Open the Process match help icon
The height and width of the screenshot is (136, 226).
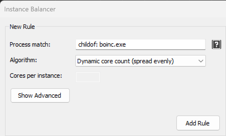[x=216, y=45]
